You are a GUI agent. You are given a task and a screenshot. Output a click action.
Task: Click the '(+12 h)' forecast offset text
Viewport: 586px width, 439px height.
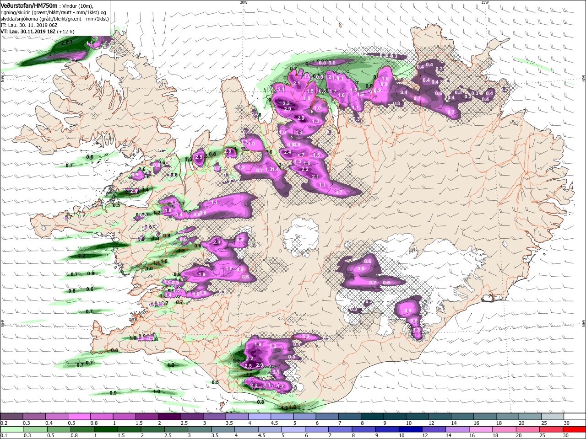pyautogui.click(x=66, y=32)
